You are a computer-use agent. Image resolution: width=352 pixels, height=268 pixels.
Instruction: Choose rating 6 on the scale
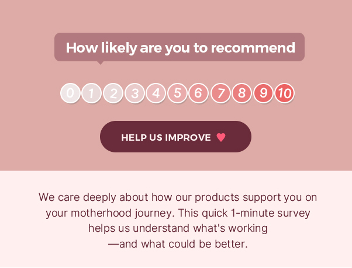[199, 93]
